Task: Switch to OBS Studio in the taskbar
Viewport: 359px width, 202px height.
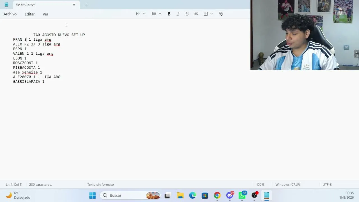Action: coord(254,195)
